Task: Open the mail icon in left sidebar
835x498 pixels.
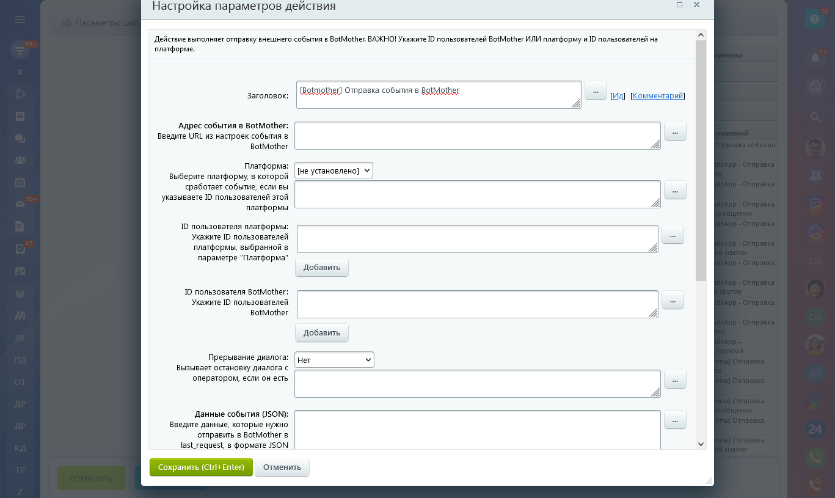Action: pos(20,204)
